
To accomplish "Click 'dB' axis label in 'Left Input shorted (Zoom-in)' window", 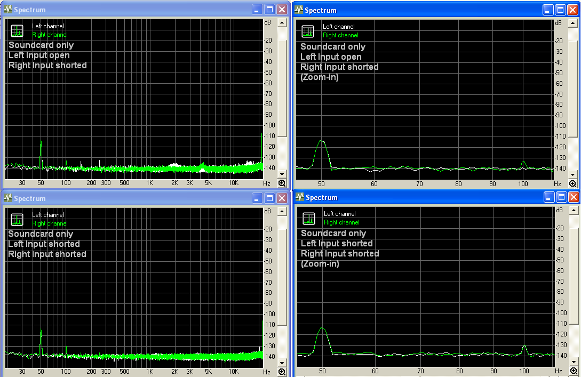I will [x=560, y=210].
